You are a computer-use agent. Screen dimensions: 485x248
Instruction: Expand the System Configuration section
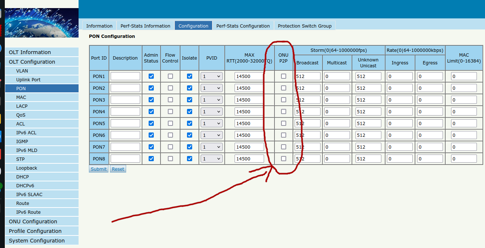37,241
